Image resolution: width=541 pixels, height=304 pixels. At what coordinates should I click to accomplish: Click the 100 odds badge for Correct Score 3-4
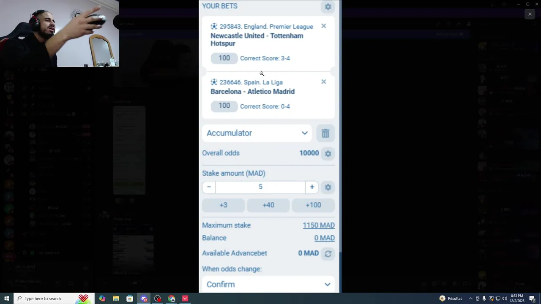tap(224, 58)
